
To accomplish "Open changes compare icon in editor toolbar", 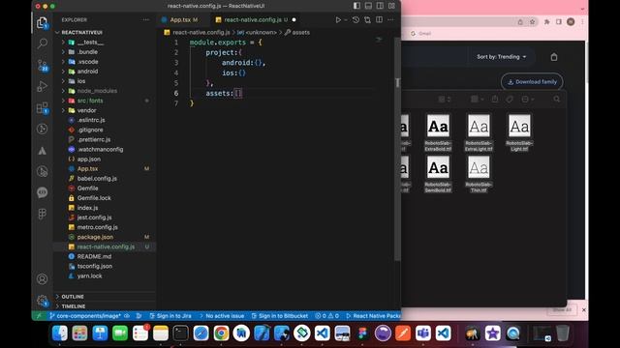I will (x=367, y=19).
